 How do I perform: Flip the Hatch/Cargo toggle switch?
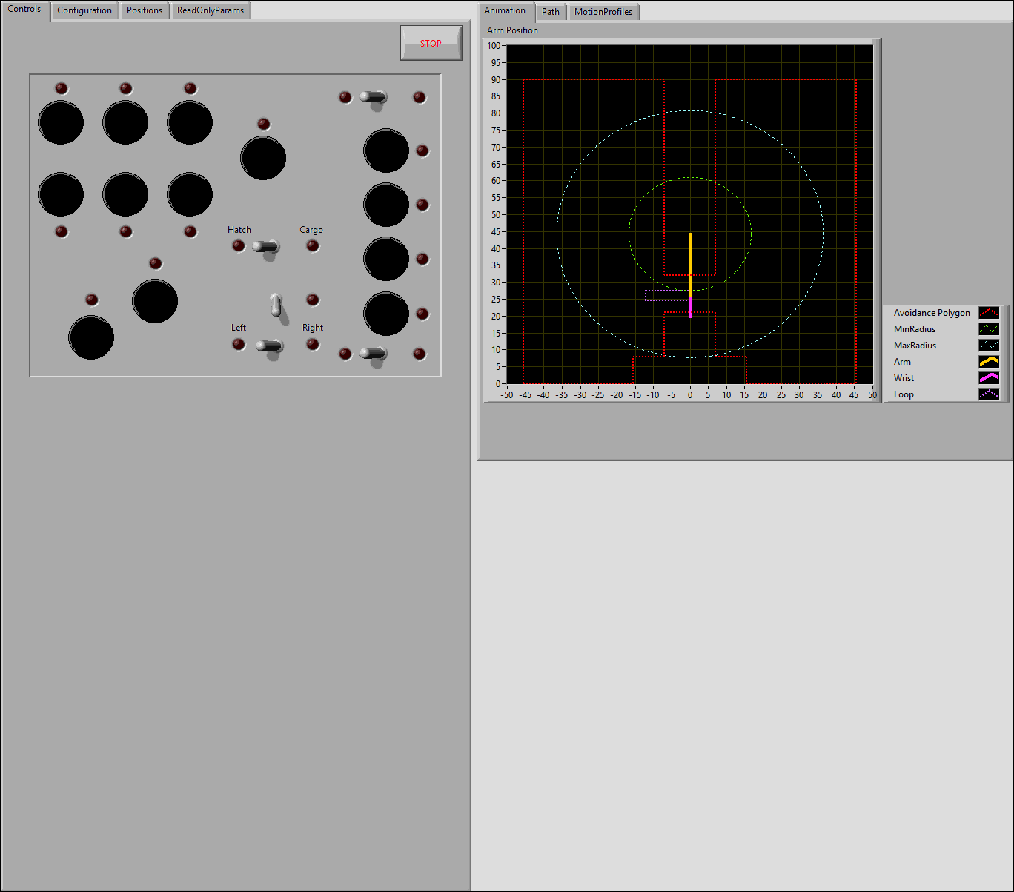tap(266, 247)
